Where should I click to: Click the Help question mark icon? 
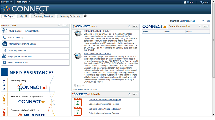click(x=203, y=21)
